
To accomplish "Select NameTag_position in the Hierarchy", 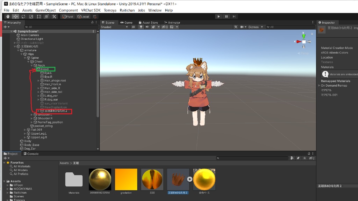I will point(50,122).
